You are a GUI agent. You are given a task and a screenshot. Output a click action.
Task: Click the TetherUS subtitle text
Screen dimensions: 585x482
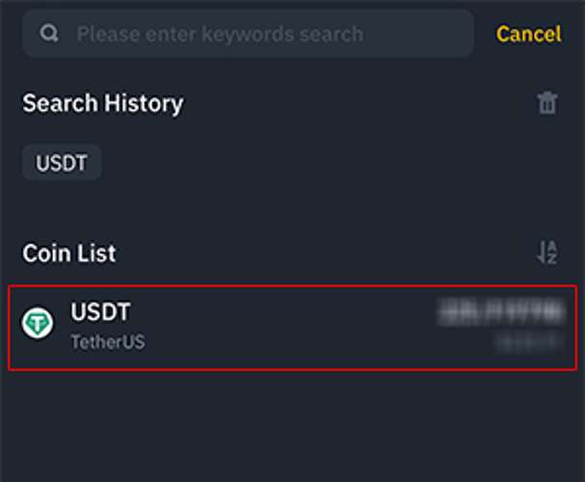pyautogui.click(x=107, y=342)
